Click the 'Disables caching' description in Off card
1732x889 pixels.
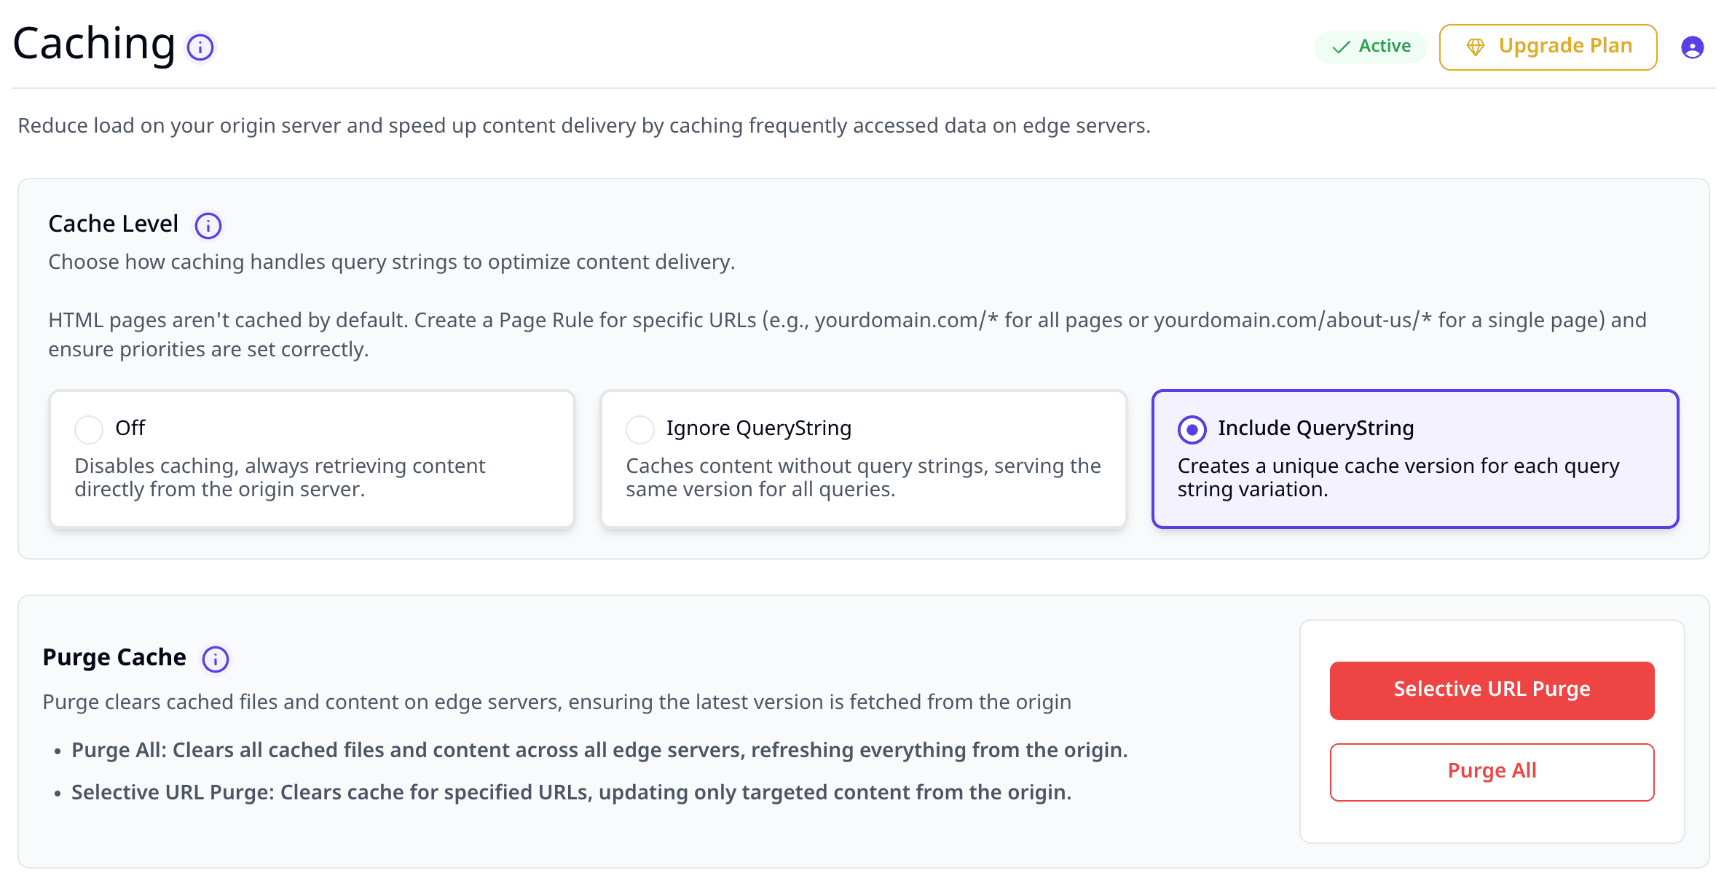280,477
